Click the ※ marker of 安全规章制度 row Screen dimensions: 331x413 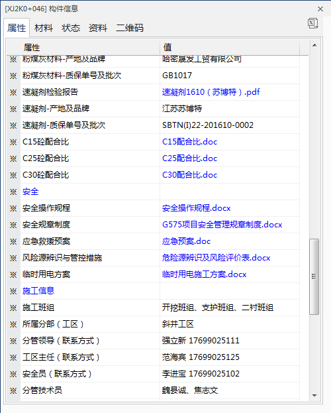pos(13,225)
